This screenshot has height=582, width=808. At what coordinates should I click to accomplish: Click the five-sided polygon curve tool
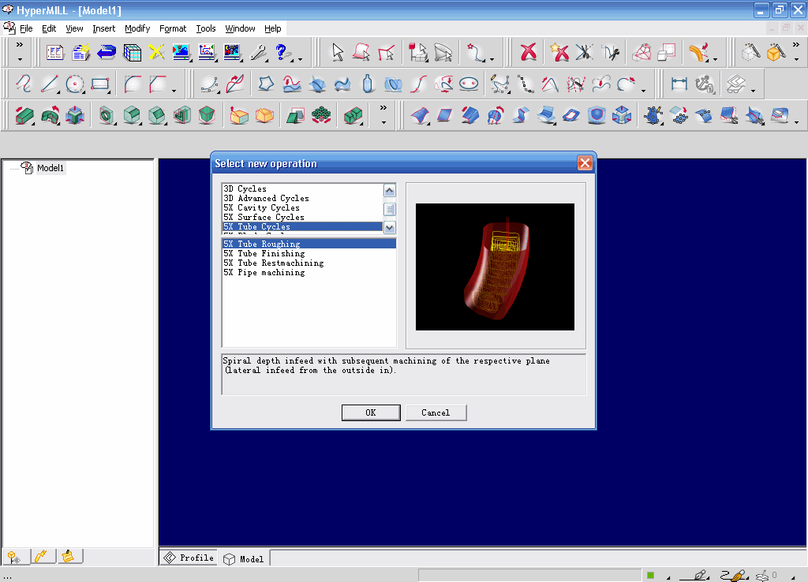point(266,84)
